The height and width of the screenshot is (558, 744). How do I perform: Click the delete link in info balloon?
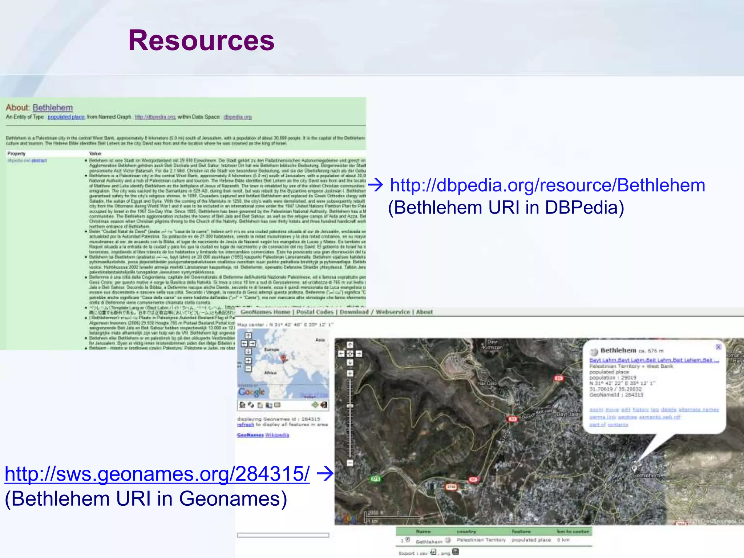668,409
